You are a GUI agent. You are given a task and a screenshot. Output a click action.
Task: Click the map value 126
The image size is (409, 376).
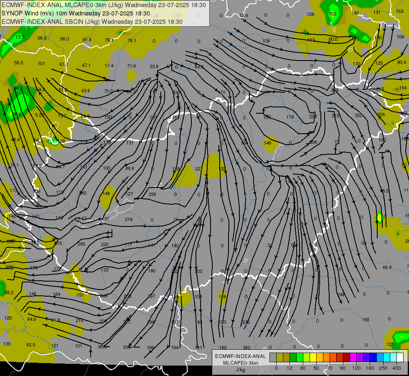tap(310, 14)
